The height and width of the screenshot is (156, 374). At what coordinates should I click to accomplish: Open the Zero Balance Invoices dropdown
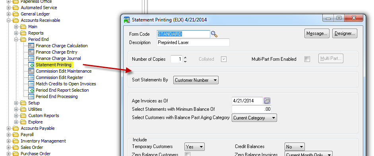click(x=309, y=154)
